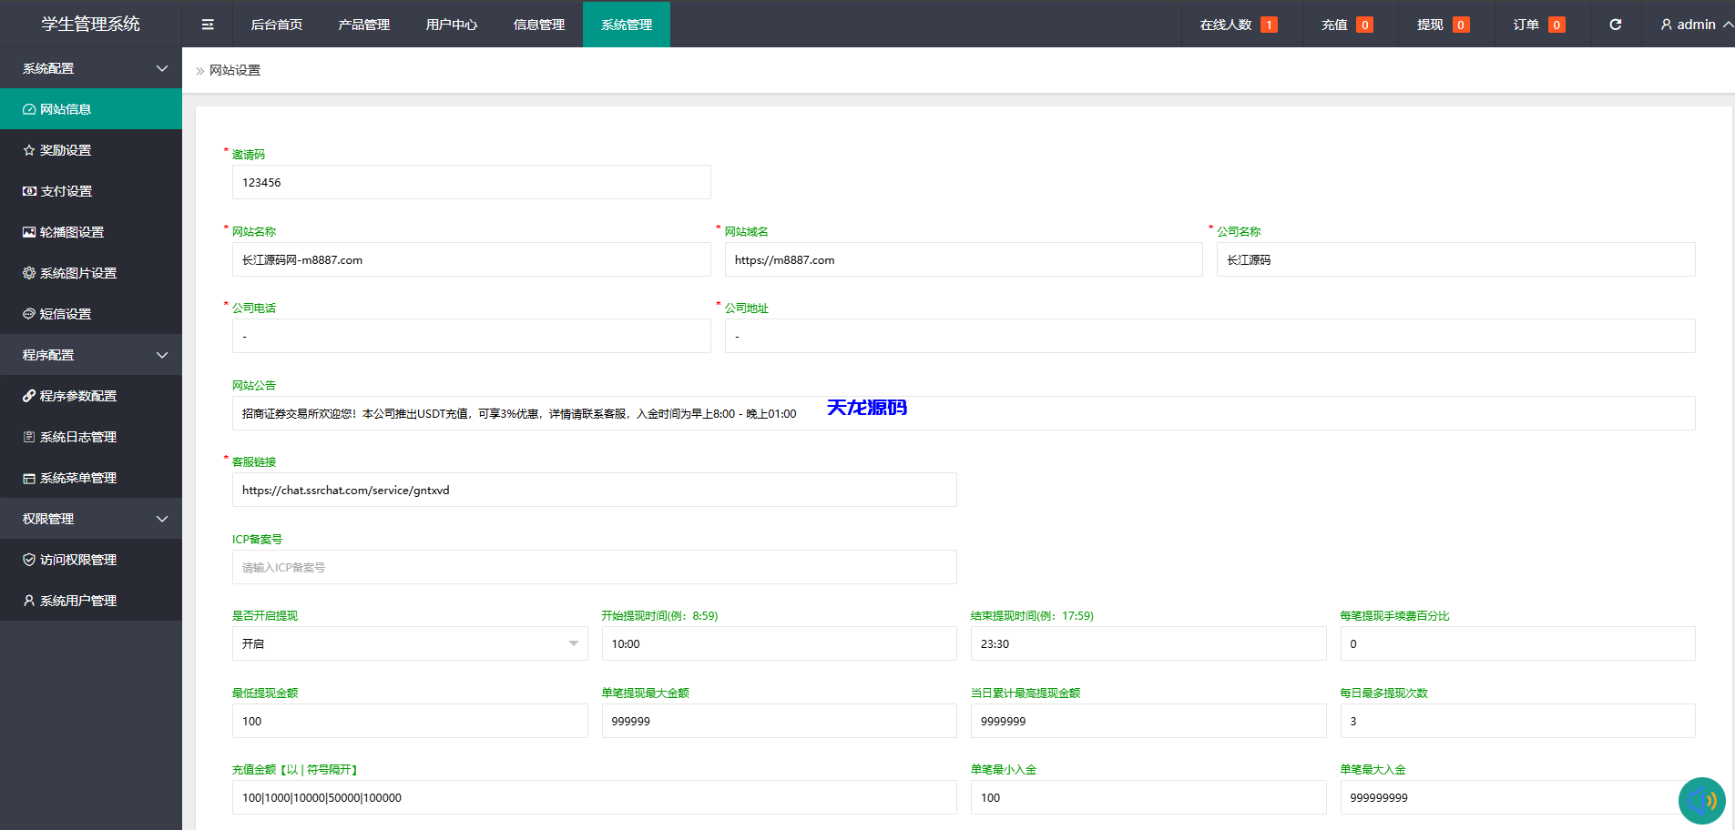Screen dimensions: 1735x830
Task: Click the refresh icon in top bar
Action: pos(1615,25)
